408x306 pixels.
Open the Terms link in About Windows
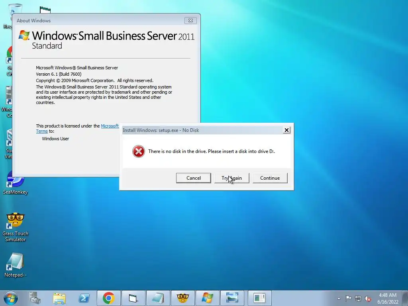(41, 131)
